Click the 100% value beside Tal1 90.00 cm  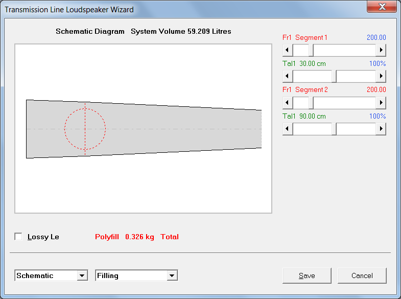pyautogui.click(x=378, y=116)
